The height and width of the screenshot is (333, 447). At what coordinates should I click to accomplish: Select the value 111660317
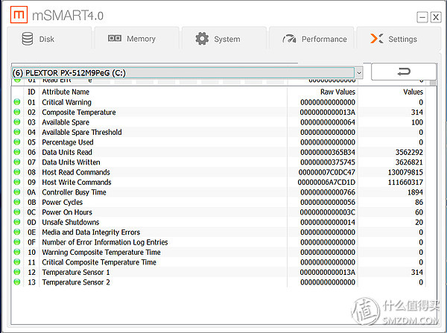coord(405,183)
